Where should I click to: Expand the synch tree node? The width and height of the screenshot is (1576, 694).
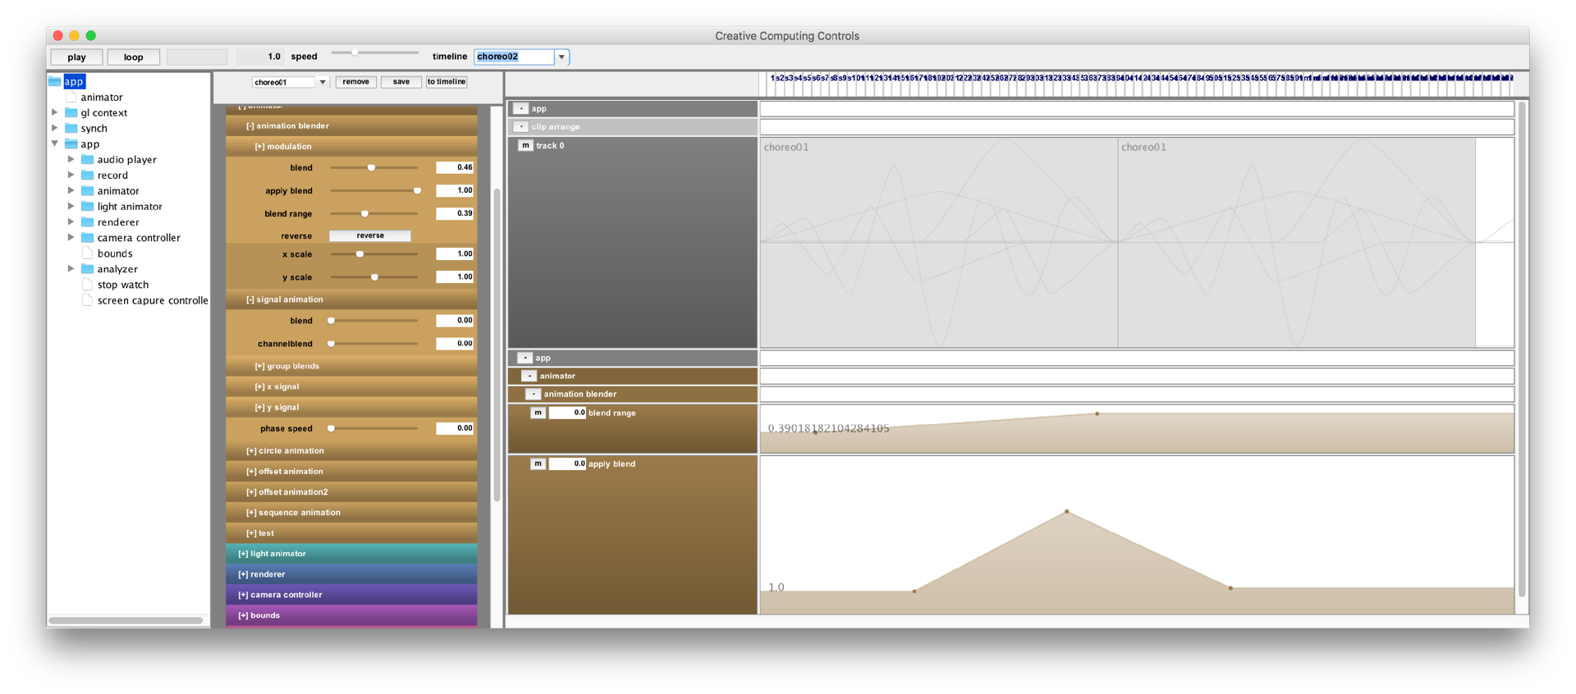(55, 129)
